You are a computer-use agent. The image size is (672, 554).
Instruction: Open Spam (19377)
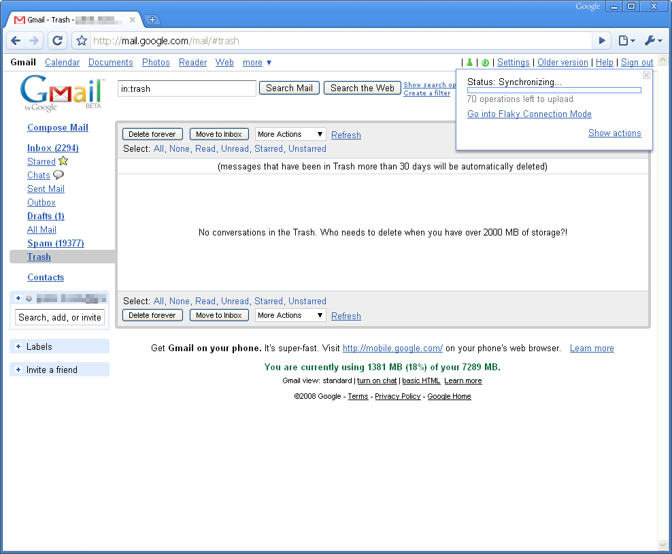click(56, 243)
